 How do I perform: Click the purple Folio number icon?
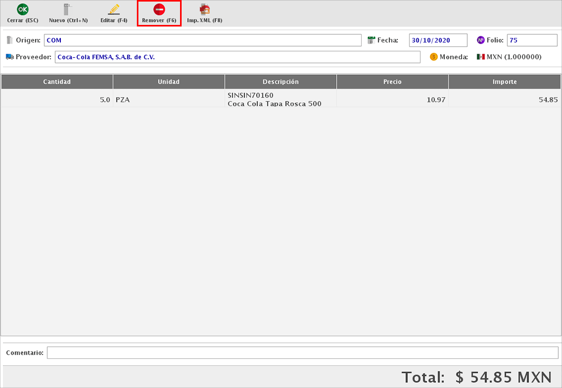click(x=481, y=40)
